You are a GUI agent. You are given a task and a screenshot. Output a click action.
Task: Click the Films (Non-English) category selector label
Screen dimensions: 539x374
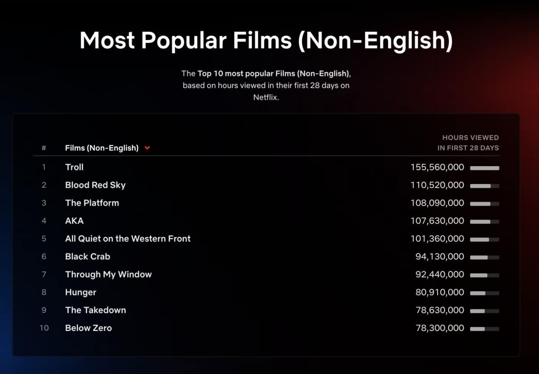coord(102,148)
